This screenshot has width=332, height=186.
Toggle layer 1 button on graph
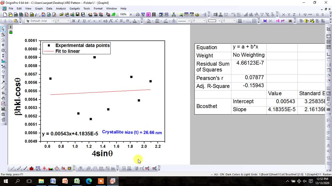coord(11,27)
